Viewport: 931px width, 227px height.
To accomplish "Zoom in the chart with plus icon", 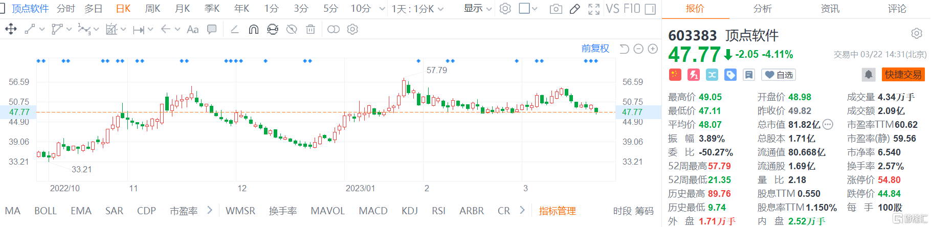I will tap(653, 49).
